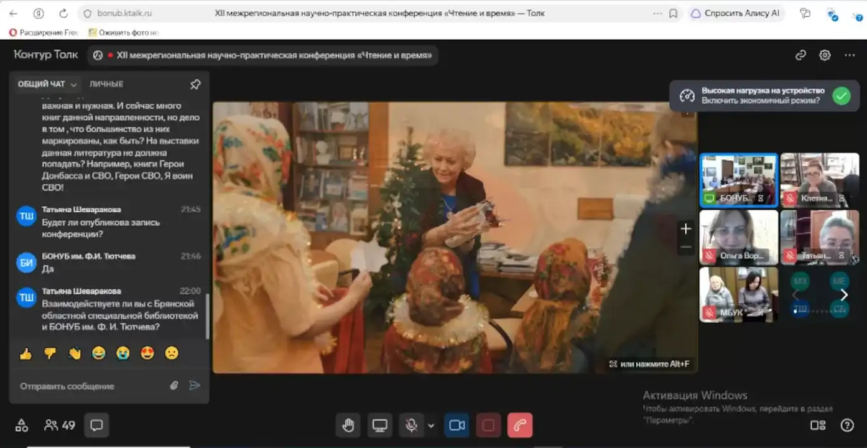Go to next page of participants

coord(844,295)
